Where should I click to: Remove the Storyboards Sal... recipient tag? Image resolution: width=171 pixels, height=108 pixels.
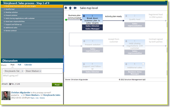coord(22,71)
